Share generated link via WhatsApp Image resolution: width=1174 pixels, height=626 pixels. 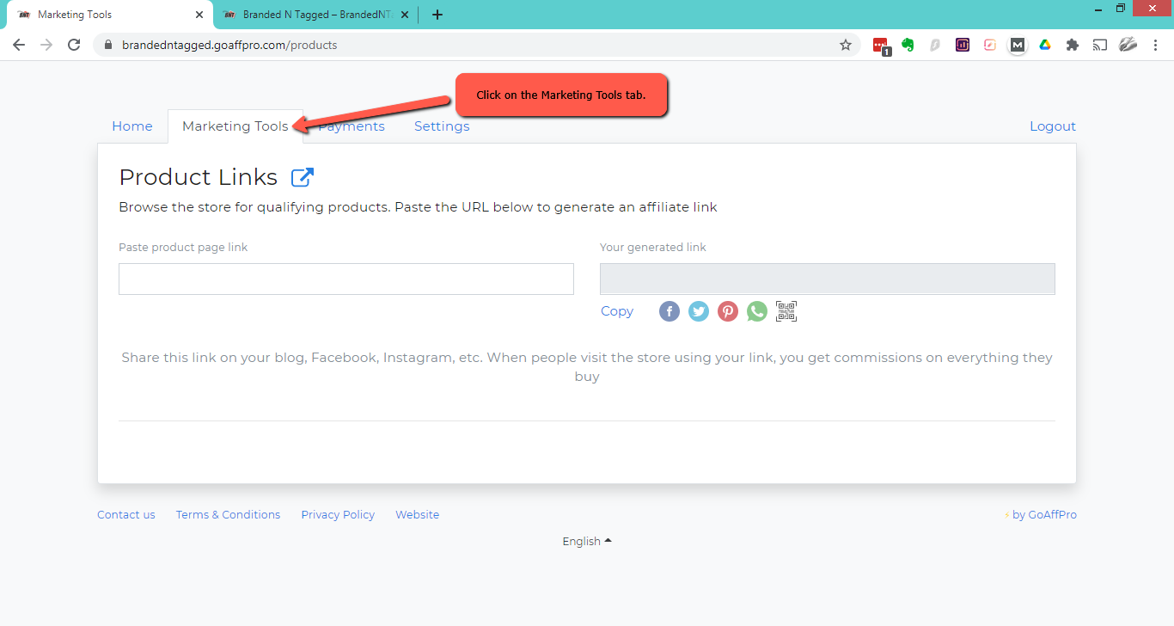757,311
